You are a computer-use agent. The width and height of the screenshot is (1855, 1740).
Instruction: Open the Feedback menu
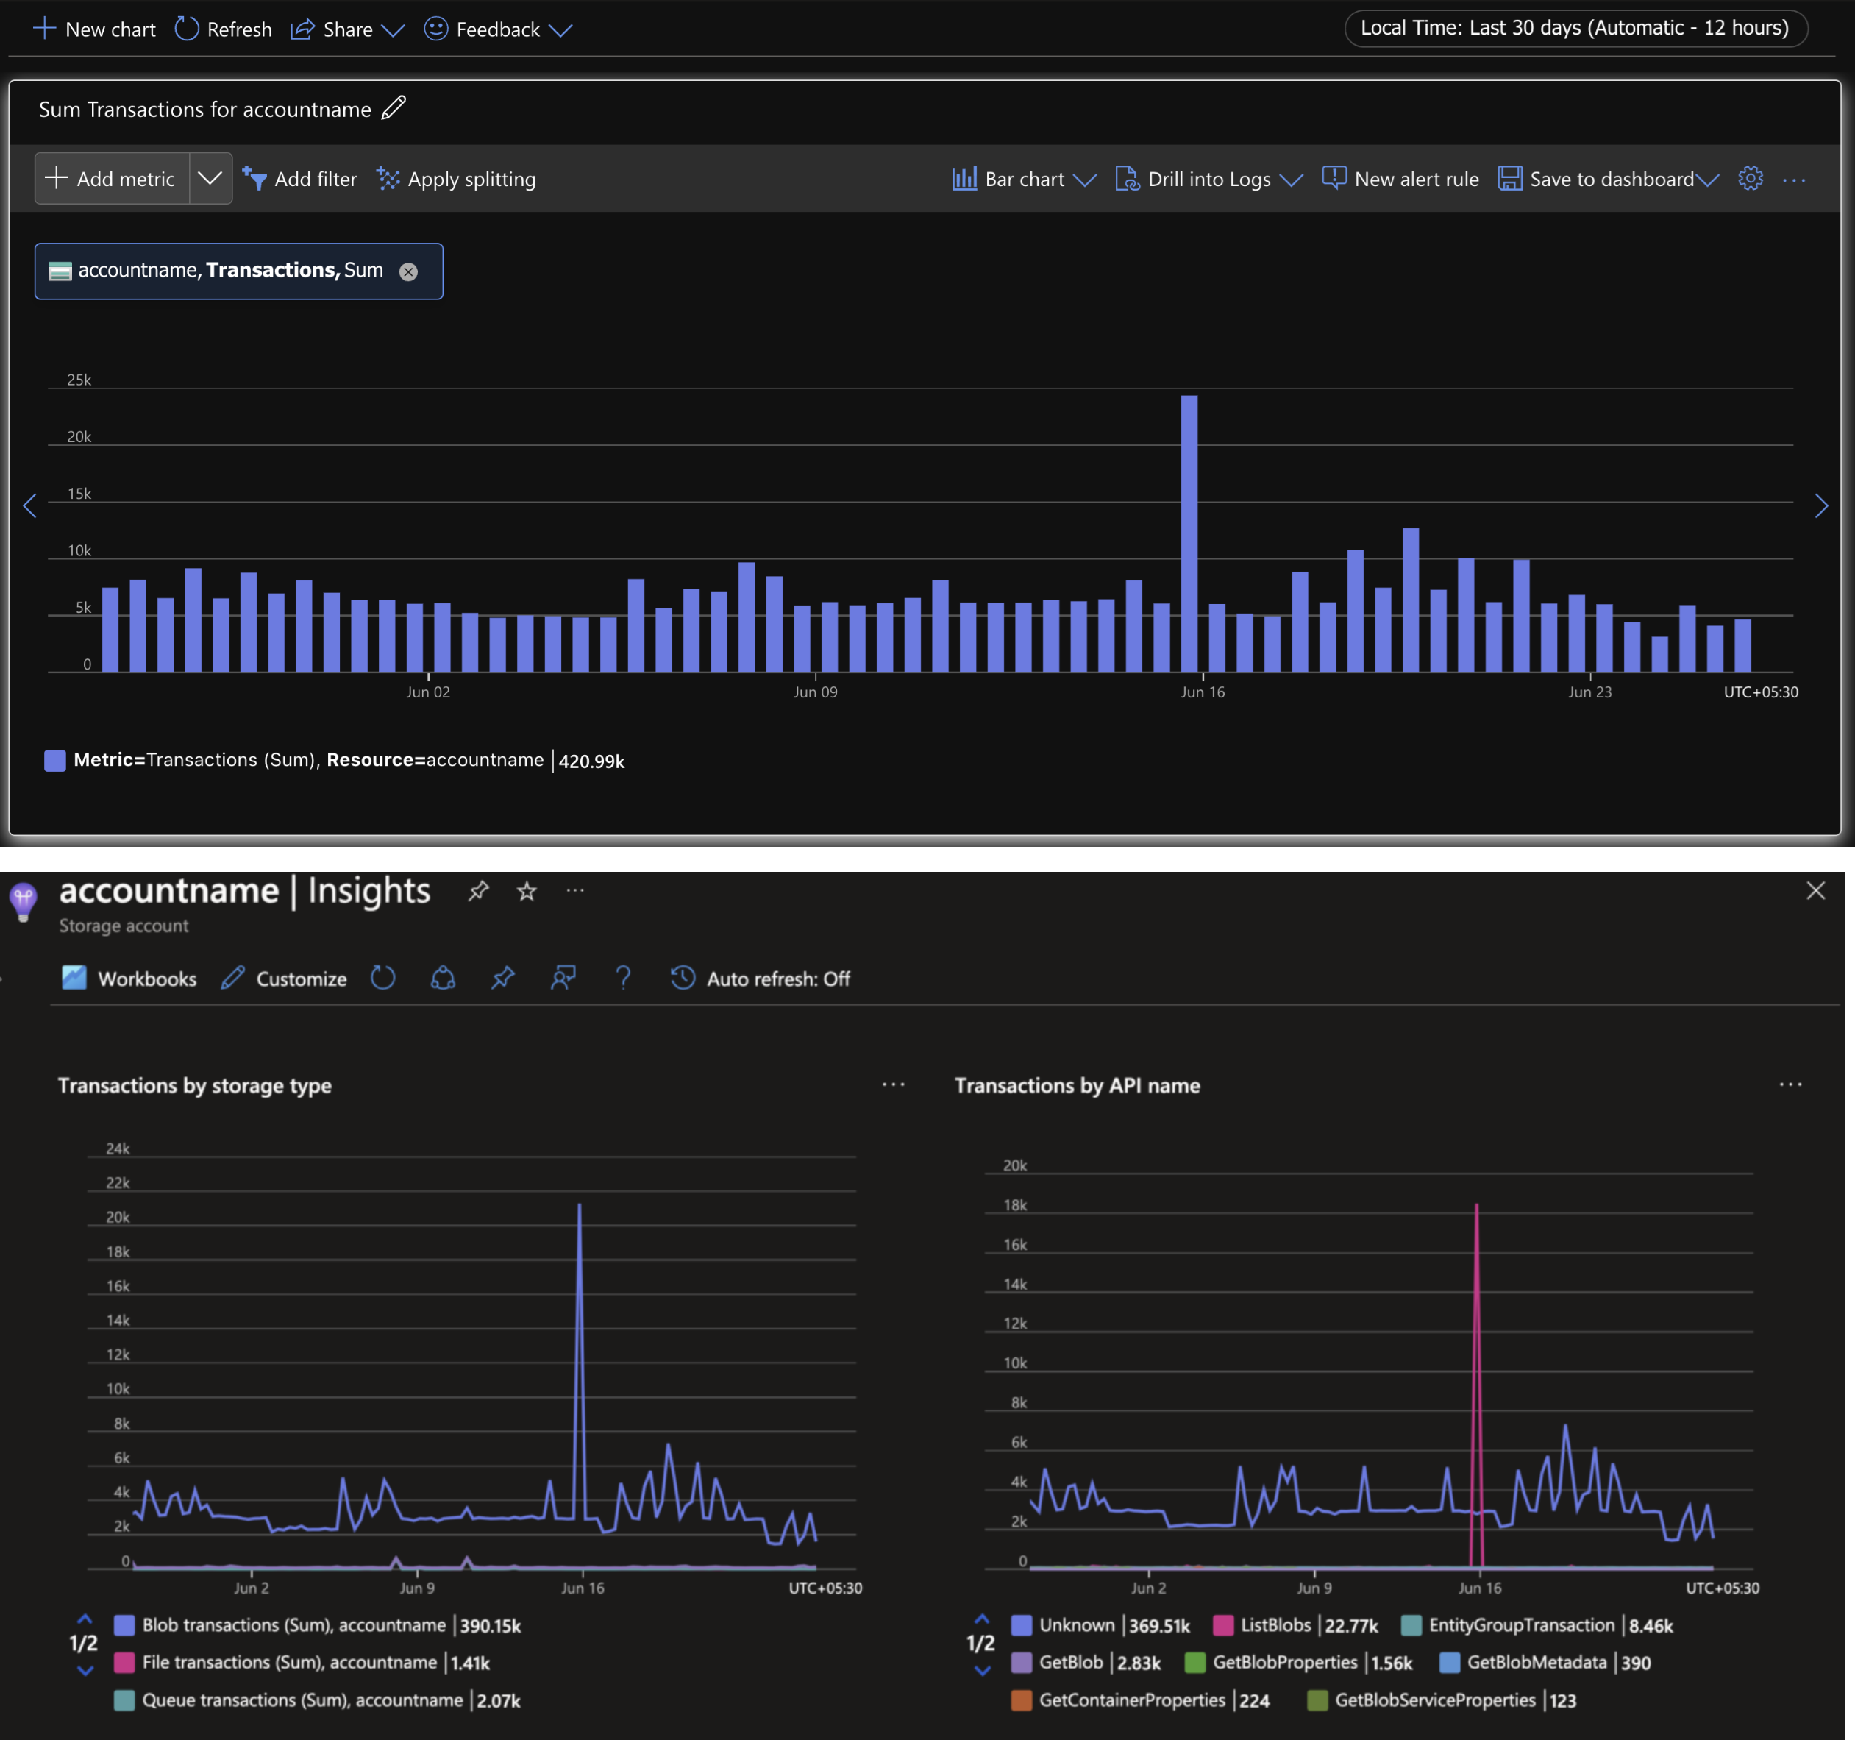click(497, 29)
